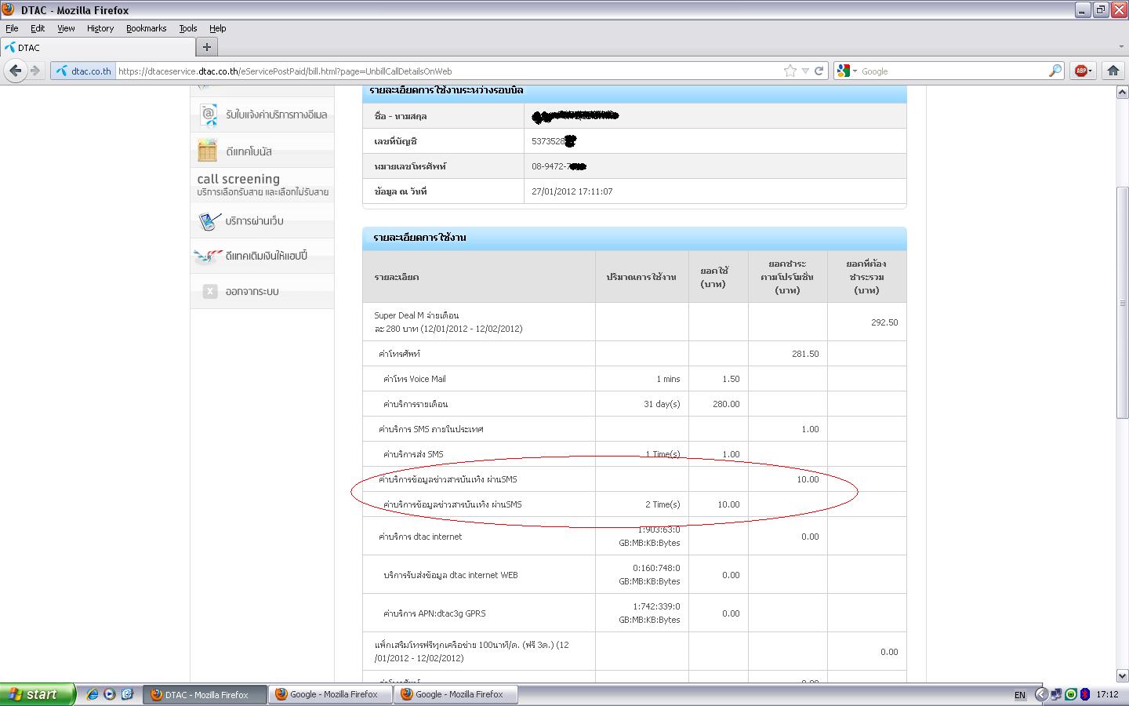Viewport: 1129px width, 706px height.
Task: Click the EN language indicator in taskbar
Action: click(x=1019, y=695)
